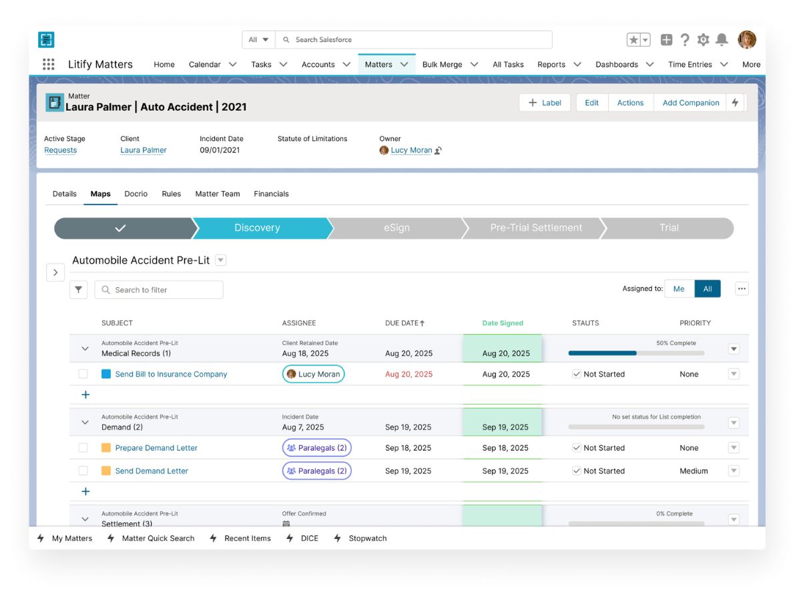Go to Home in navigation bar

164,65
